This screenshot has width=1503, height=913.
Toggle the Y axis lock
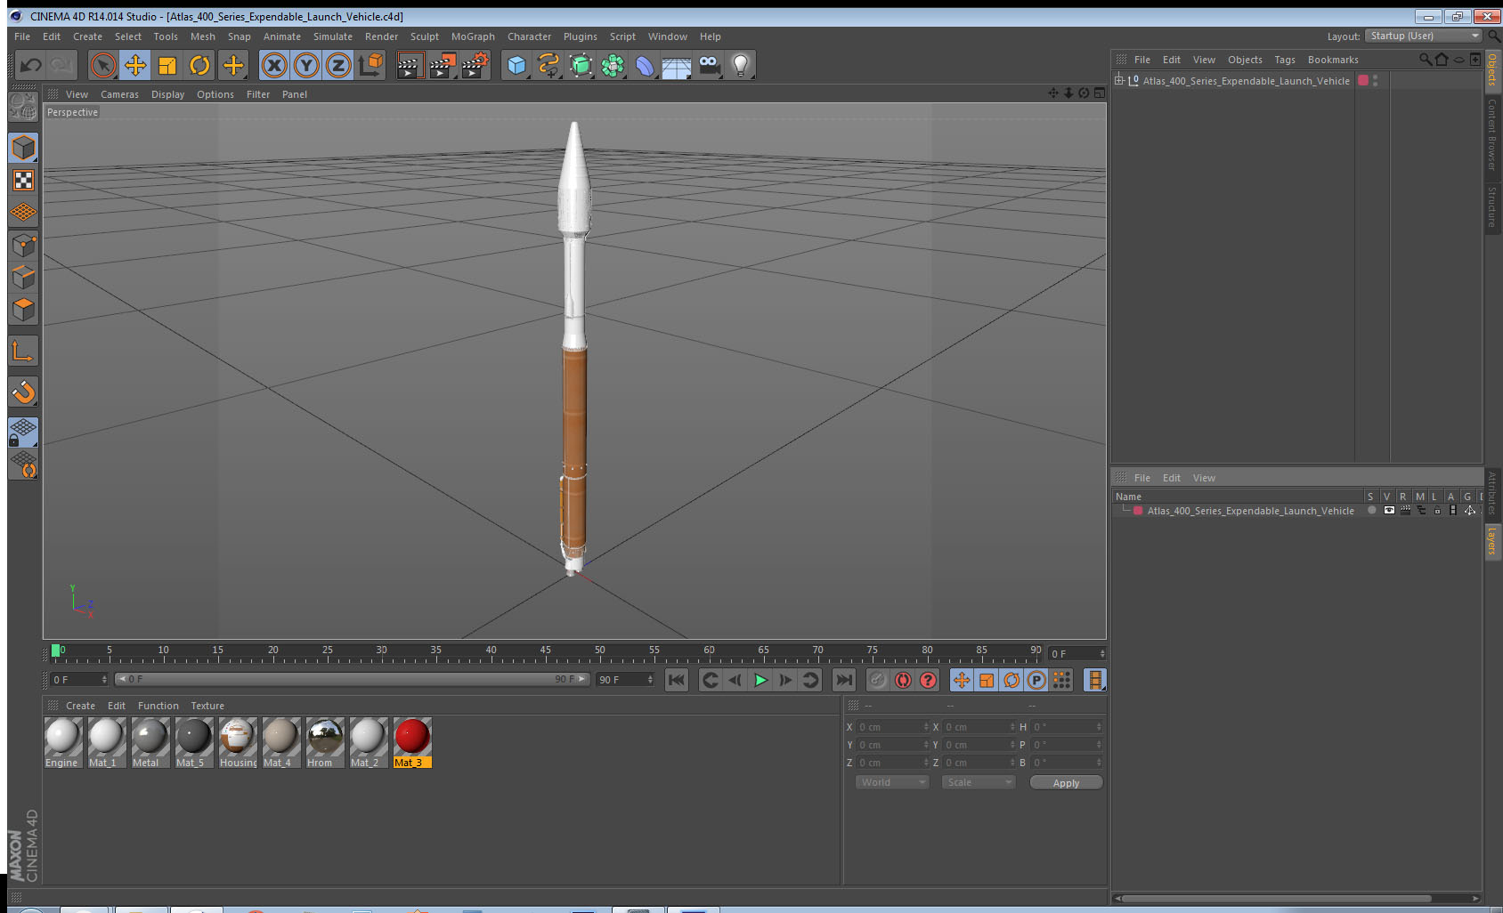pyautogui.click(x=306, y=65)
